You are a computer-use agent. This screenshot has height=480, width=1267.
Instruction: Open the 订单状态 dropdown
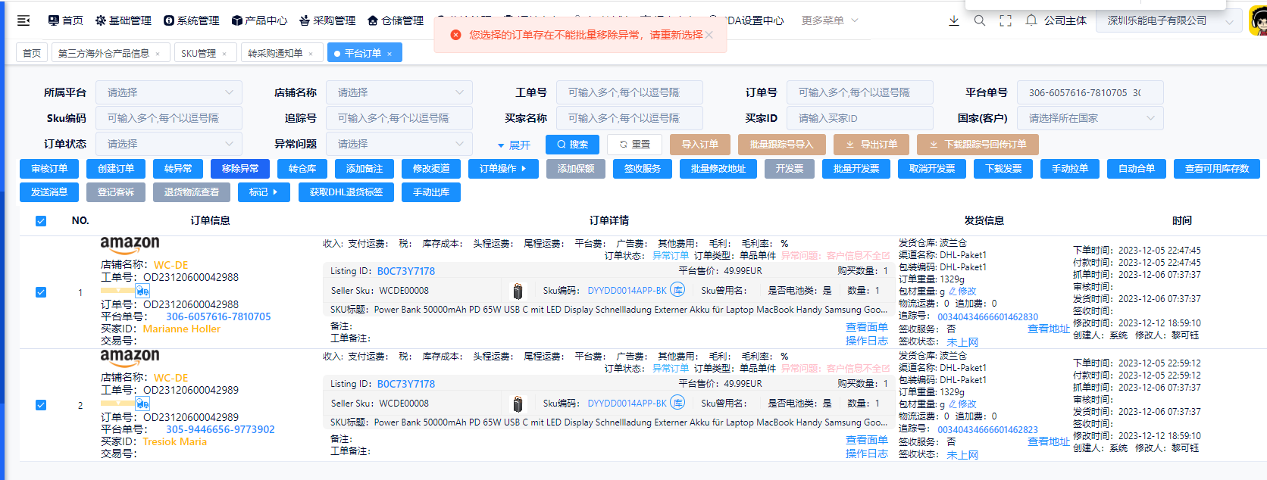(169, 144)
